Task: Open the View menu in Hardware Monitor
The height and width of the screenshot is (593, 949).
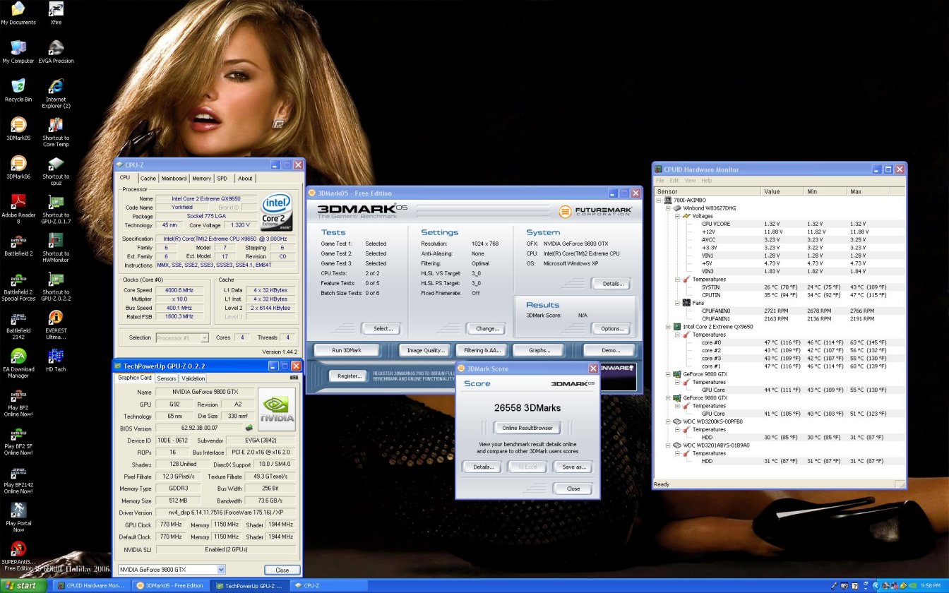Action: click(x=691, y=181)
